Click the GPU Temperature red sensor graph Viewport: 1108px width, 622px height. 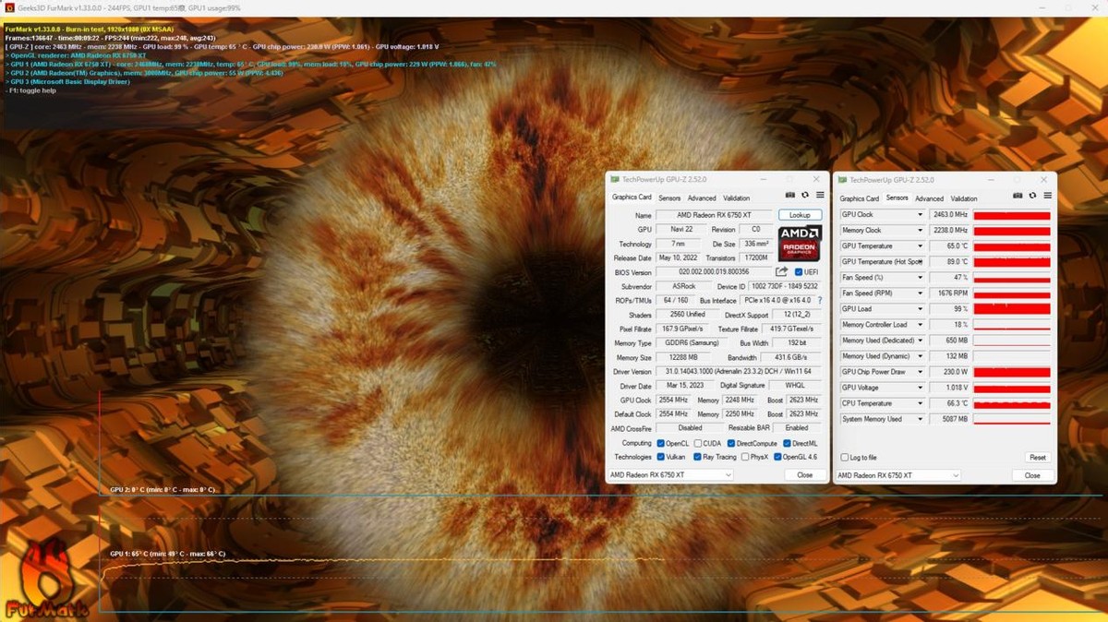1012,246
